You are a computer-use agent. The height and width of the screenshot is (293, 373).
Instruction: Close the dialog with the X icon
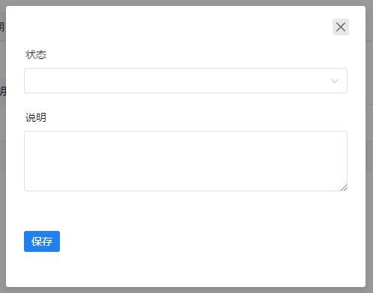[x=341, y=27]
